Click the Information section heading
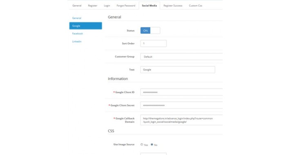290x155 pixels. click(118, 79)
